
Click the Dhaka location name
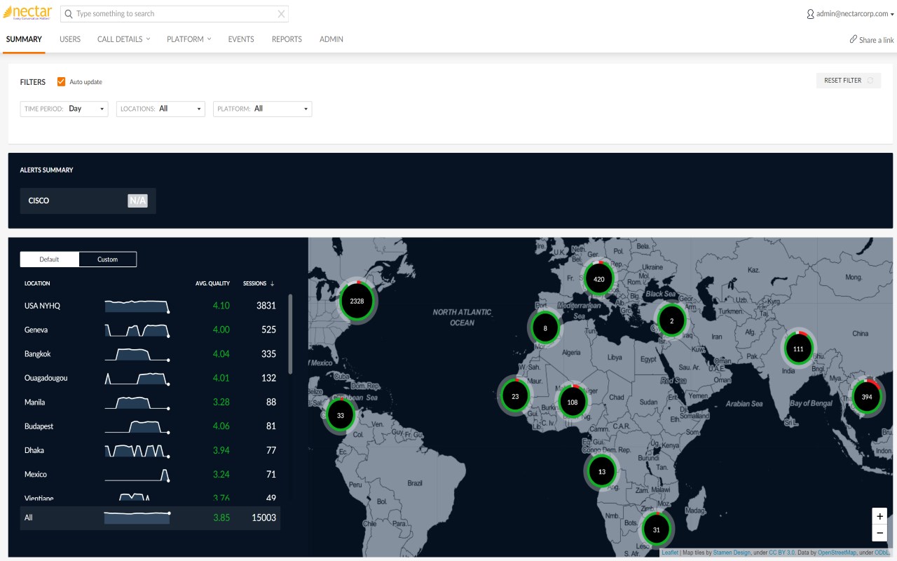pyautogui.click(x=35, y=450)
